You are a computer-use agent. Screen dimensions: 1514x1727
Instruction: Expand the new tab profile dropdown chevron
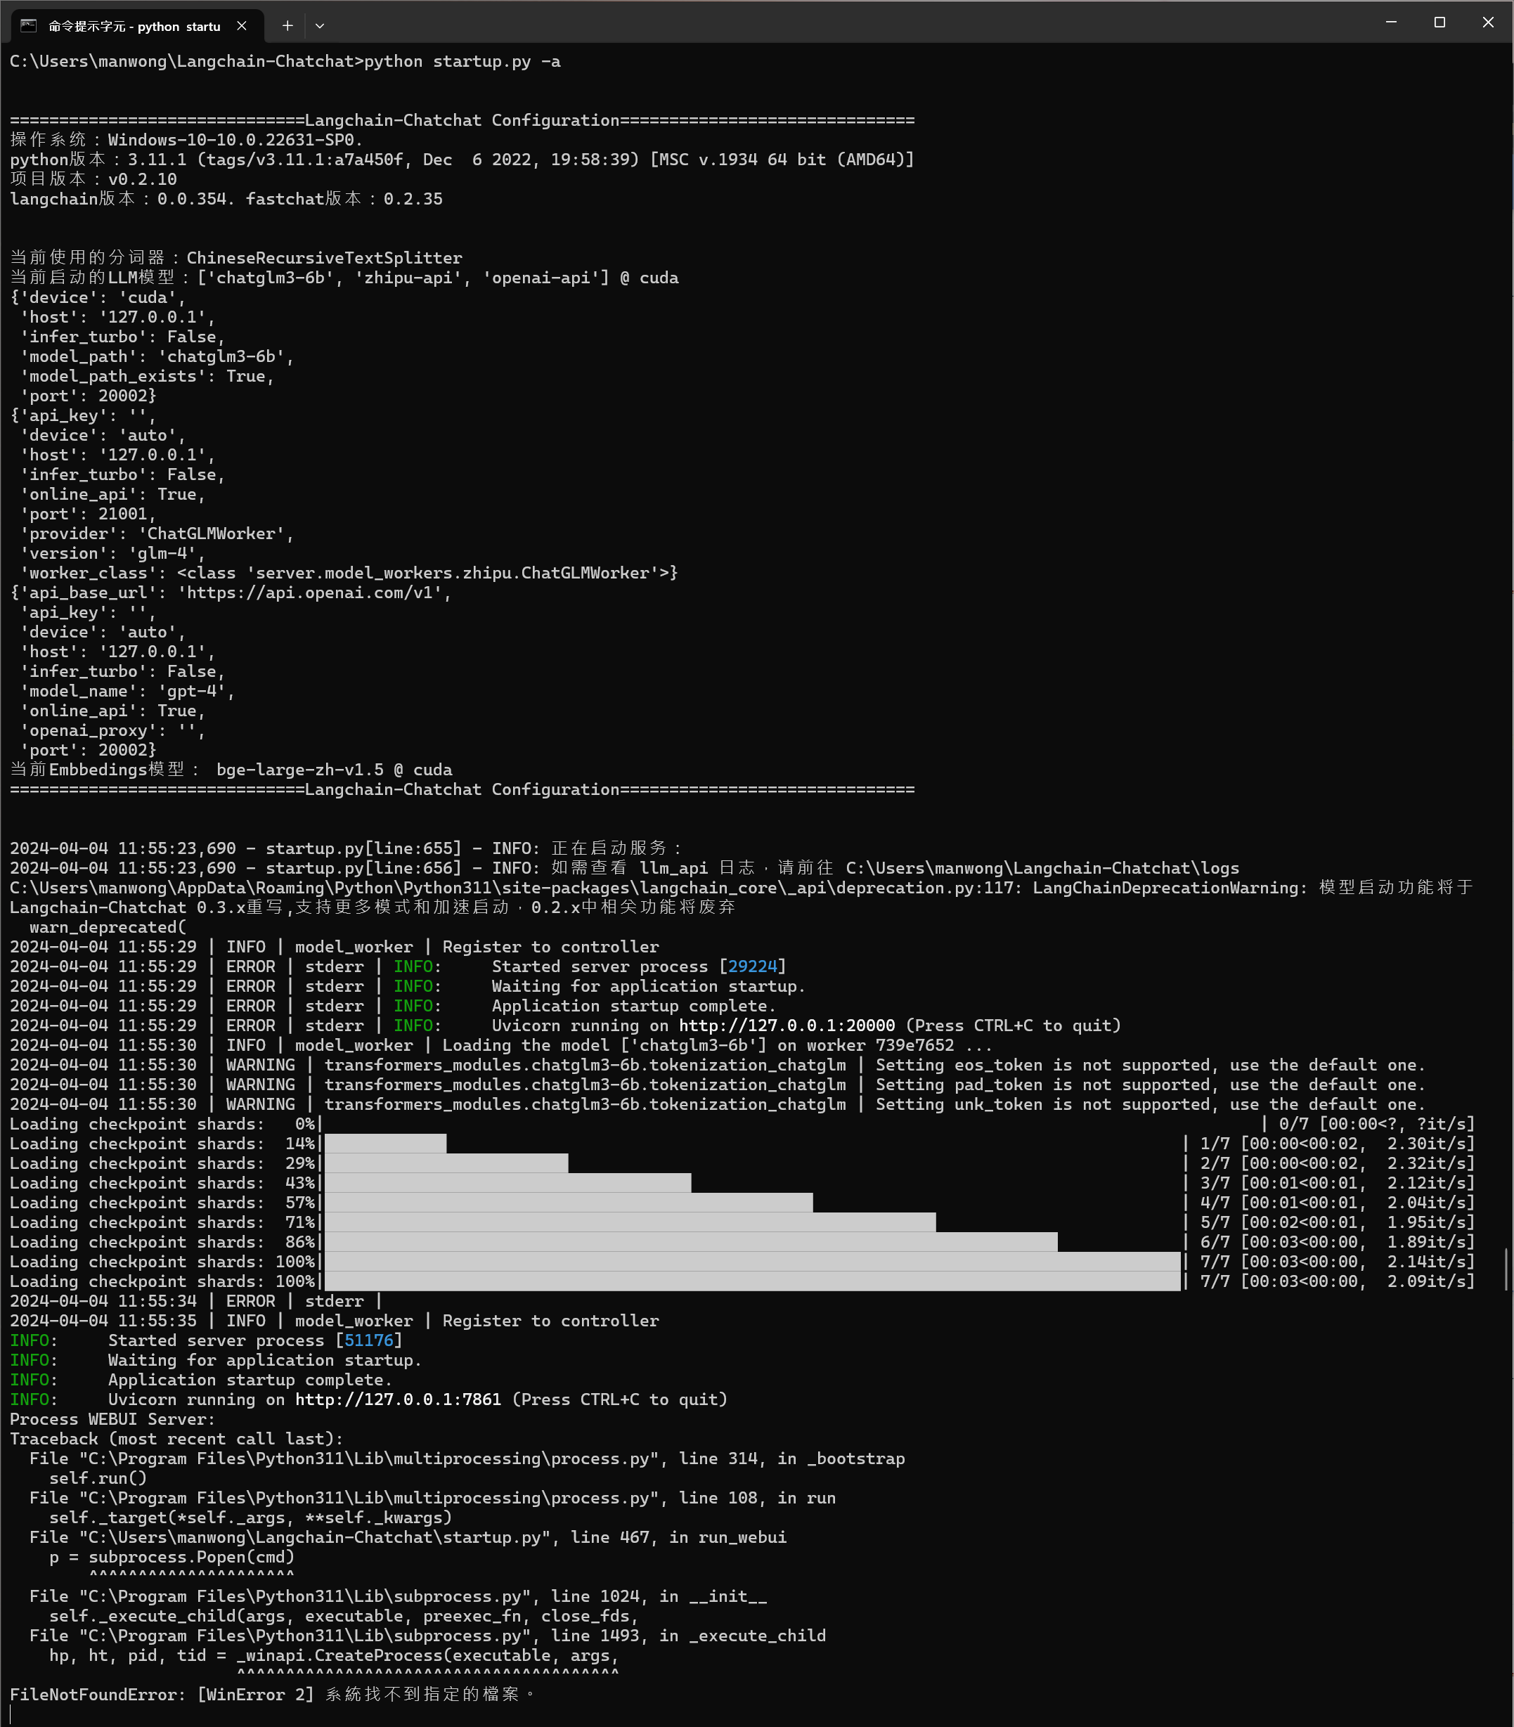[319, 25]
